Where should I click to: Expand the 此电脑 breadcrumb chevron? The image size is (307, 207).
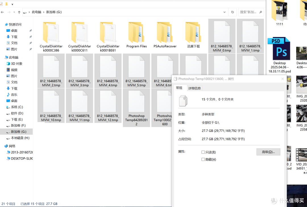click(x=44, y=12)
